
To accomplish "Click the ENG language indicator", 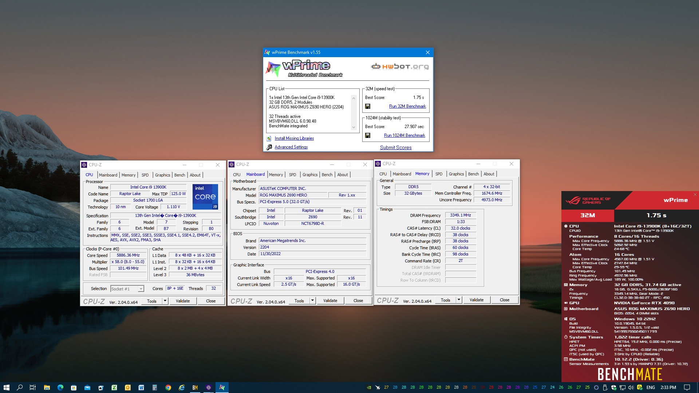I will pyautogui.click(x=651, y=388).
